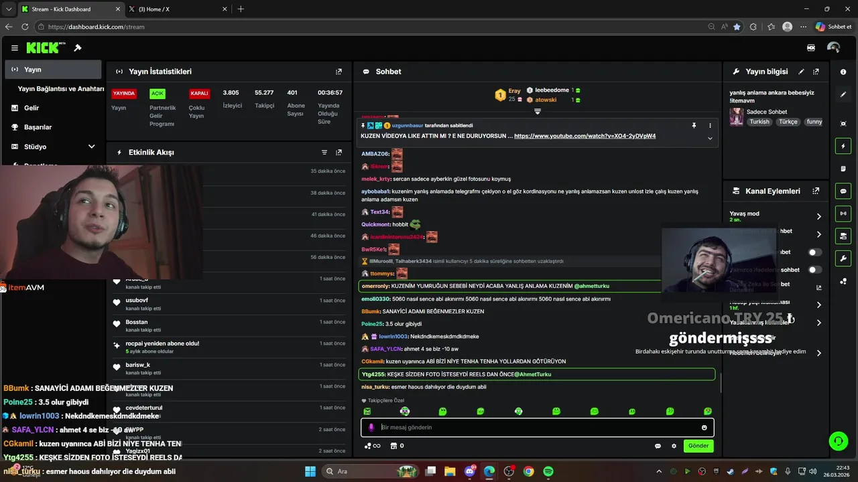Select Yayın in the left sidebar
858x482 pixels.
54,70
